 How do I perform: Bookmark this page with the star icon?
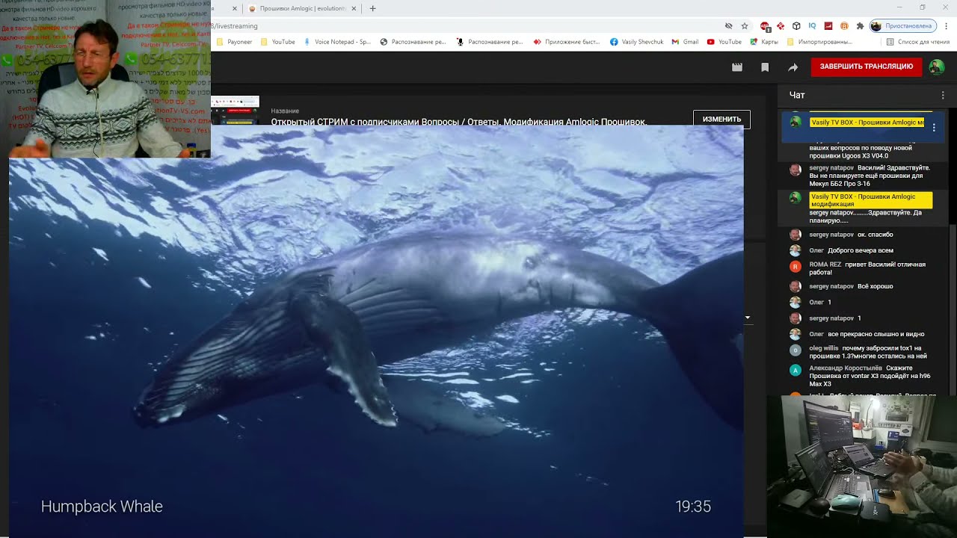point(745,26)
